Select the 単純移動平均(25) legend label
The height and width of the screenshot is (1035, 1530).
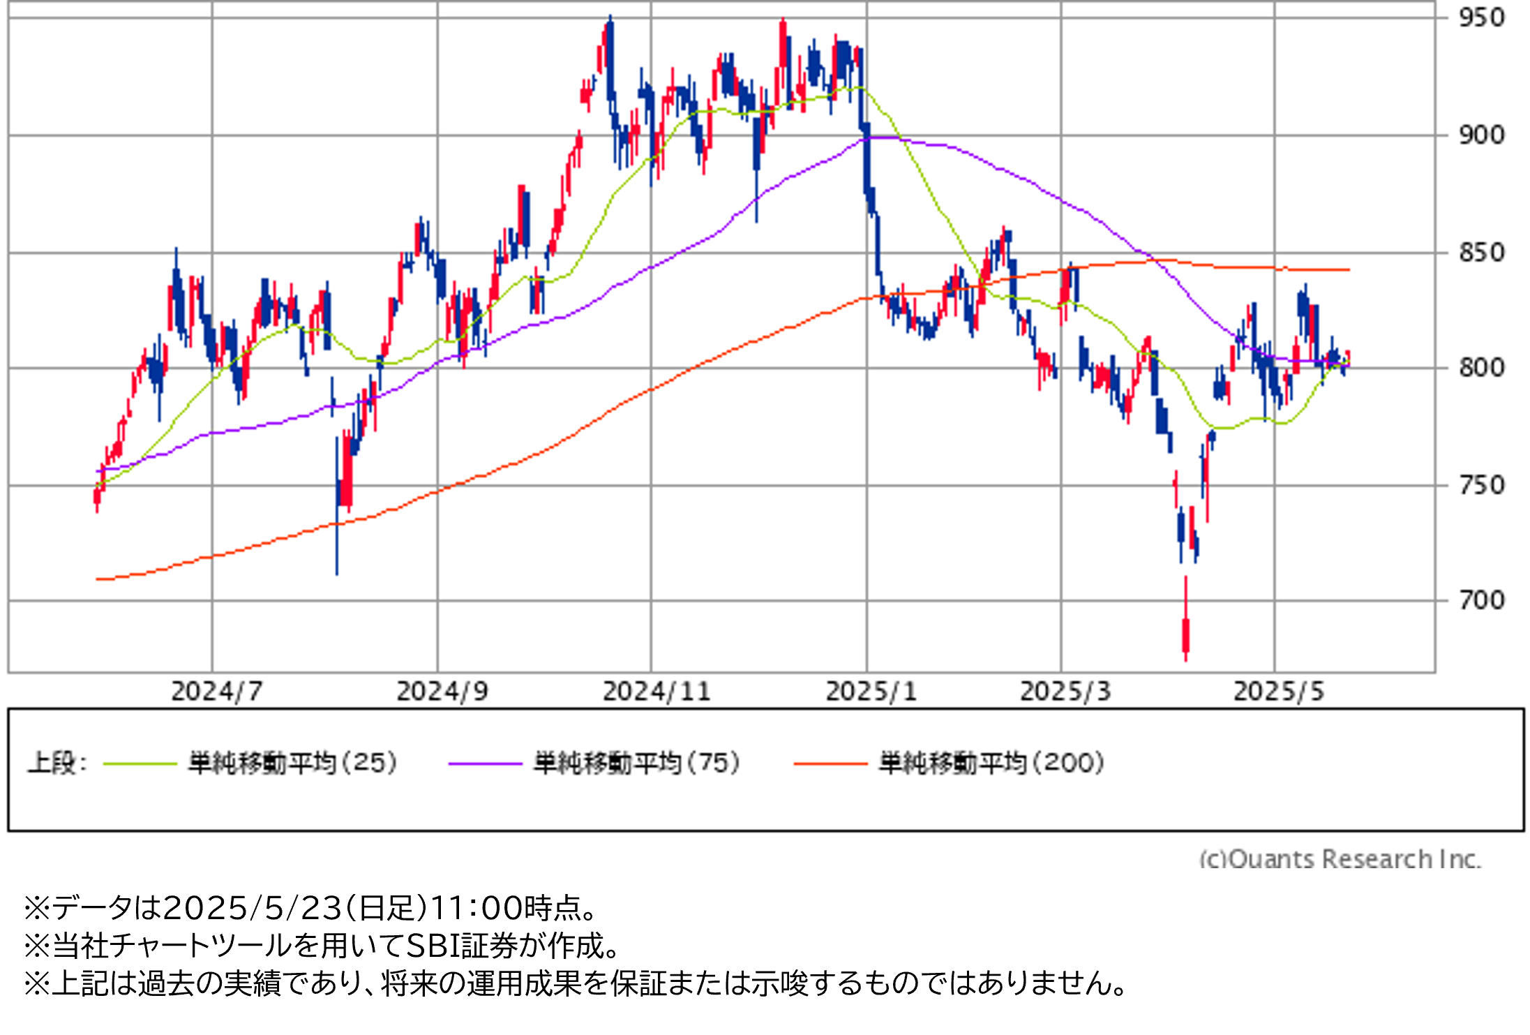coord(293,763)
